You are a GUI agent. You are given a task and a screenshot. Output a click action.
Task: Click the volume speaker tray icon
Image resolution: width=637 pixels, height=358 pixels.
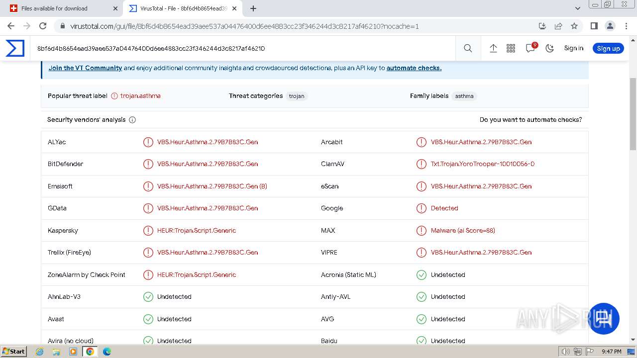click(x=566, y=352)
